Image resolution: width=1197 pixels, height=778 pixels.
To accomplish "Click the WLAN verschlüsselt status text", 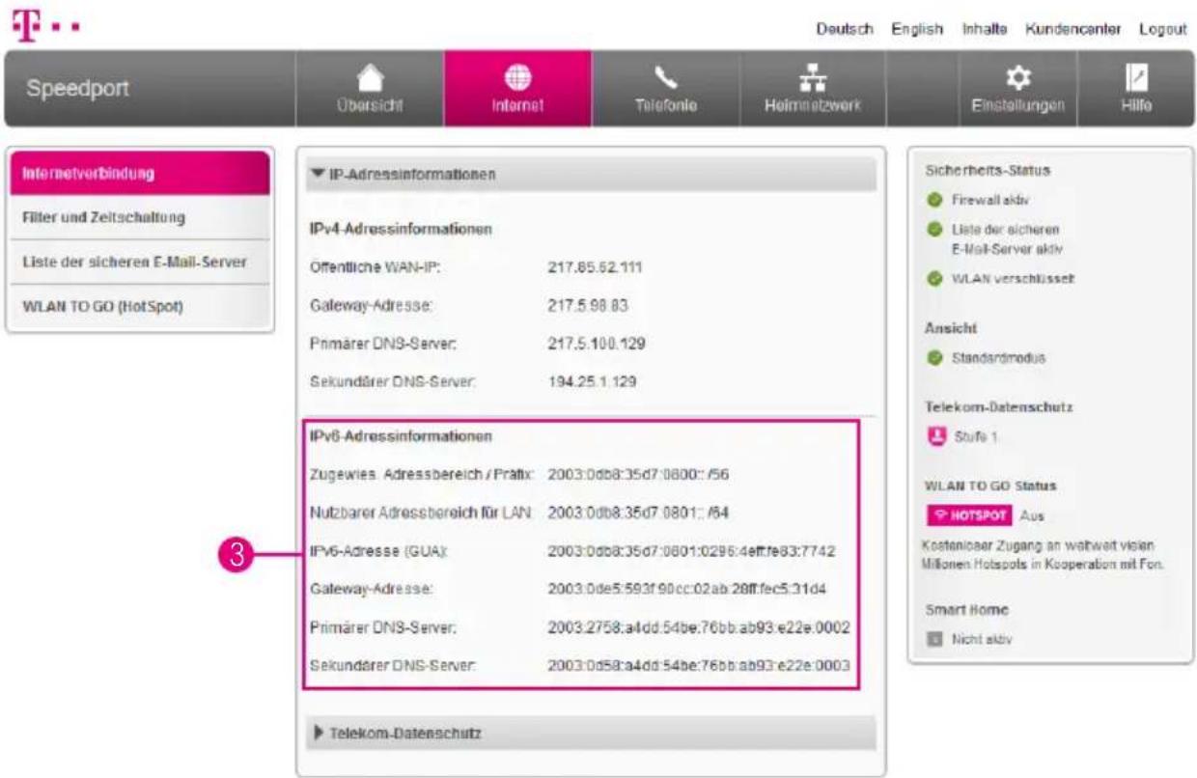I will [x=1012, y=278].
